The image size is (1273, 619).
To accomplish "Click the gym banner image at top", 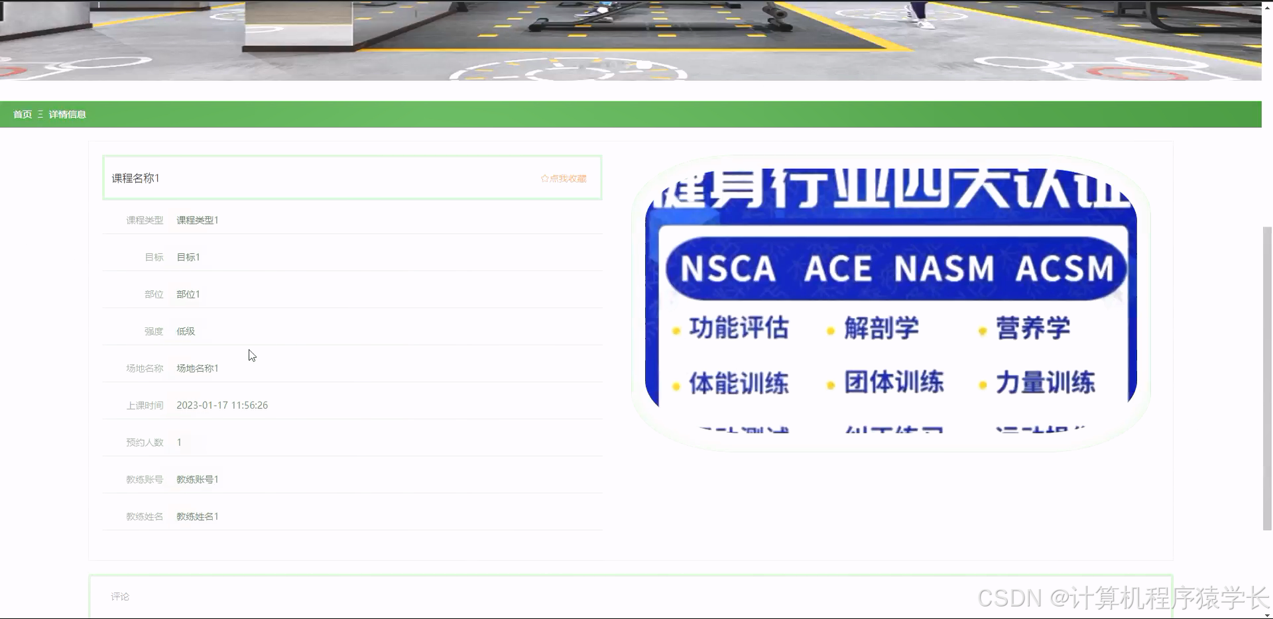I will [x=631, y=40].
